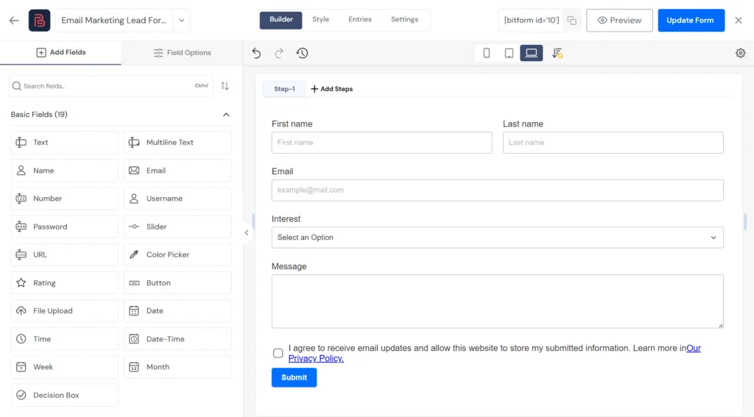Click the Bit Form logo icon
The width and height of the screenshot is (754, 417).
tap(40, 20)
